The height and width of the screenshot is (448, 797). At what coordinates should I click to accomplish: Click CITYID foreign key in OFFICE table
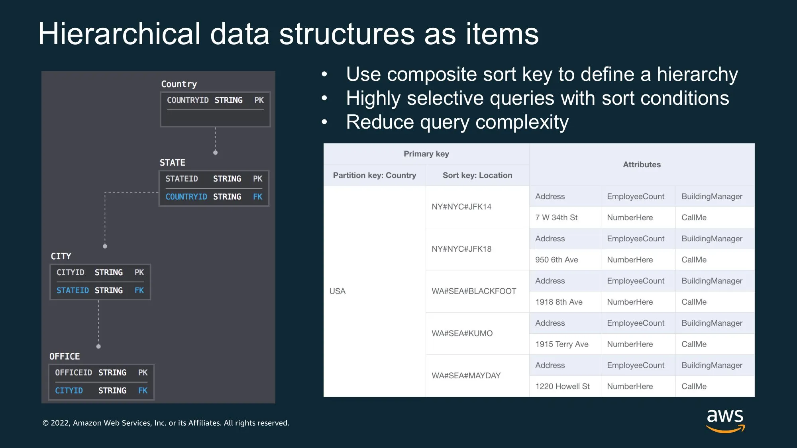click(69, 391)
